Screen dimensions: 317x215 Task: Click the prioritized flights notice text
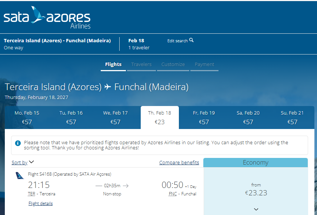[156, 145]
